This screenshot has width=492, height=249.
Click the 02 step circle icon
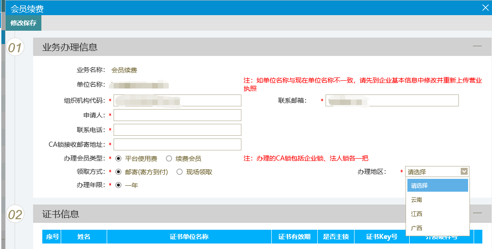tap(15, 214)
